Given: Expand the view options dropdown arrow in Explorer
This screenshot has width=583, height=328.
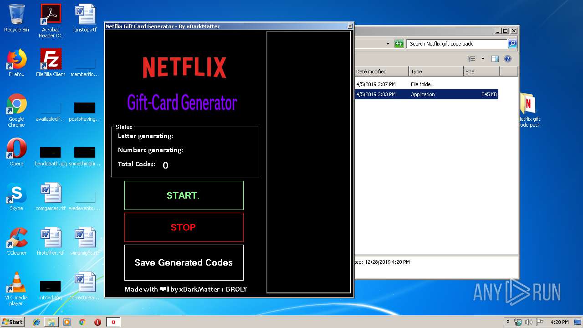Looking at the screenshot, I should pyautogui.click(x=483, y=59).
